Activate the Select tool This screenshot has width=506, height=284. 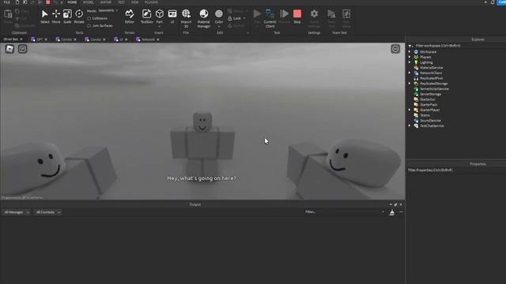coord(44,17)
